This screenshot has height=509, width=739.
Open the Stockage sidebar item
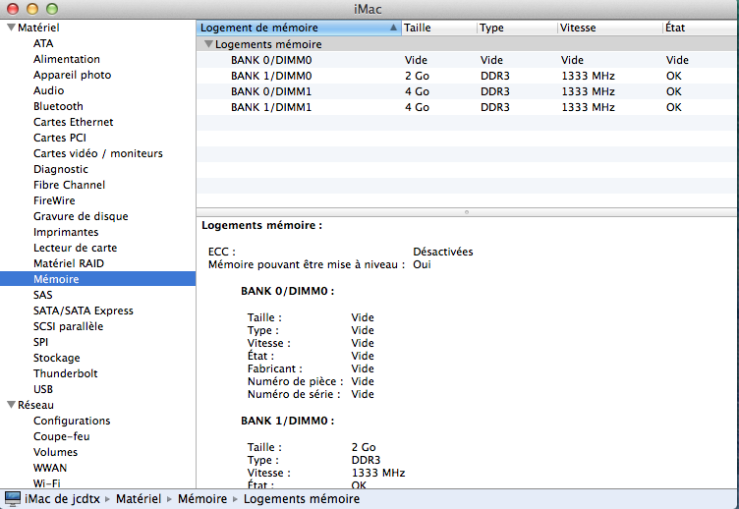tap(56, 358)
